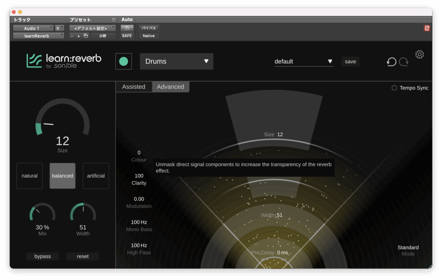The height and width of the screenshot is (280, 442).
Task: Toggle the Standard Mode setting
Action: 408,250
